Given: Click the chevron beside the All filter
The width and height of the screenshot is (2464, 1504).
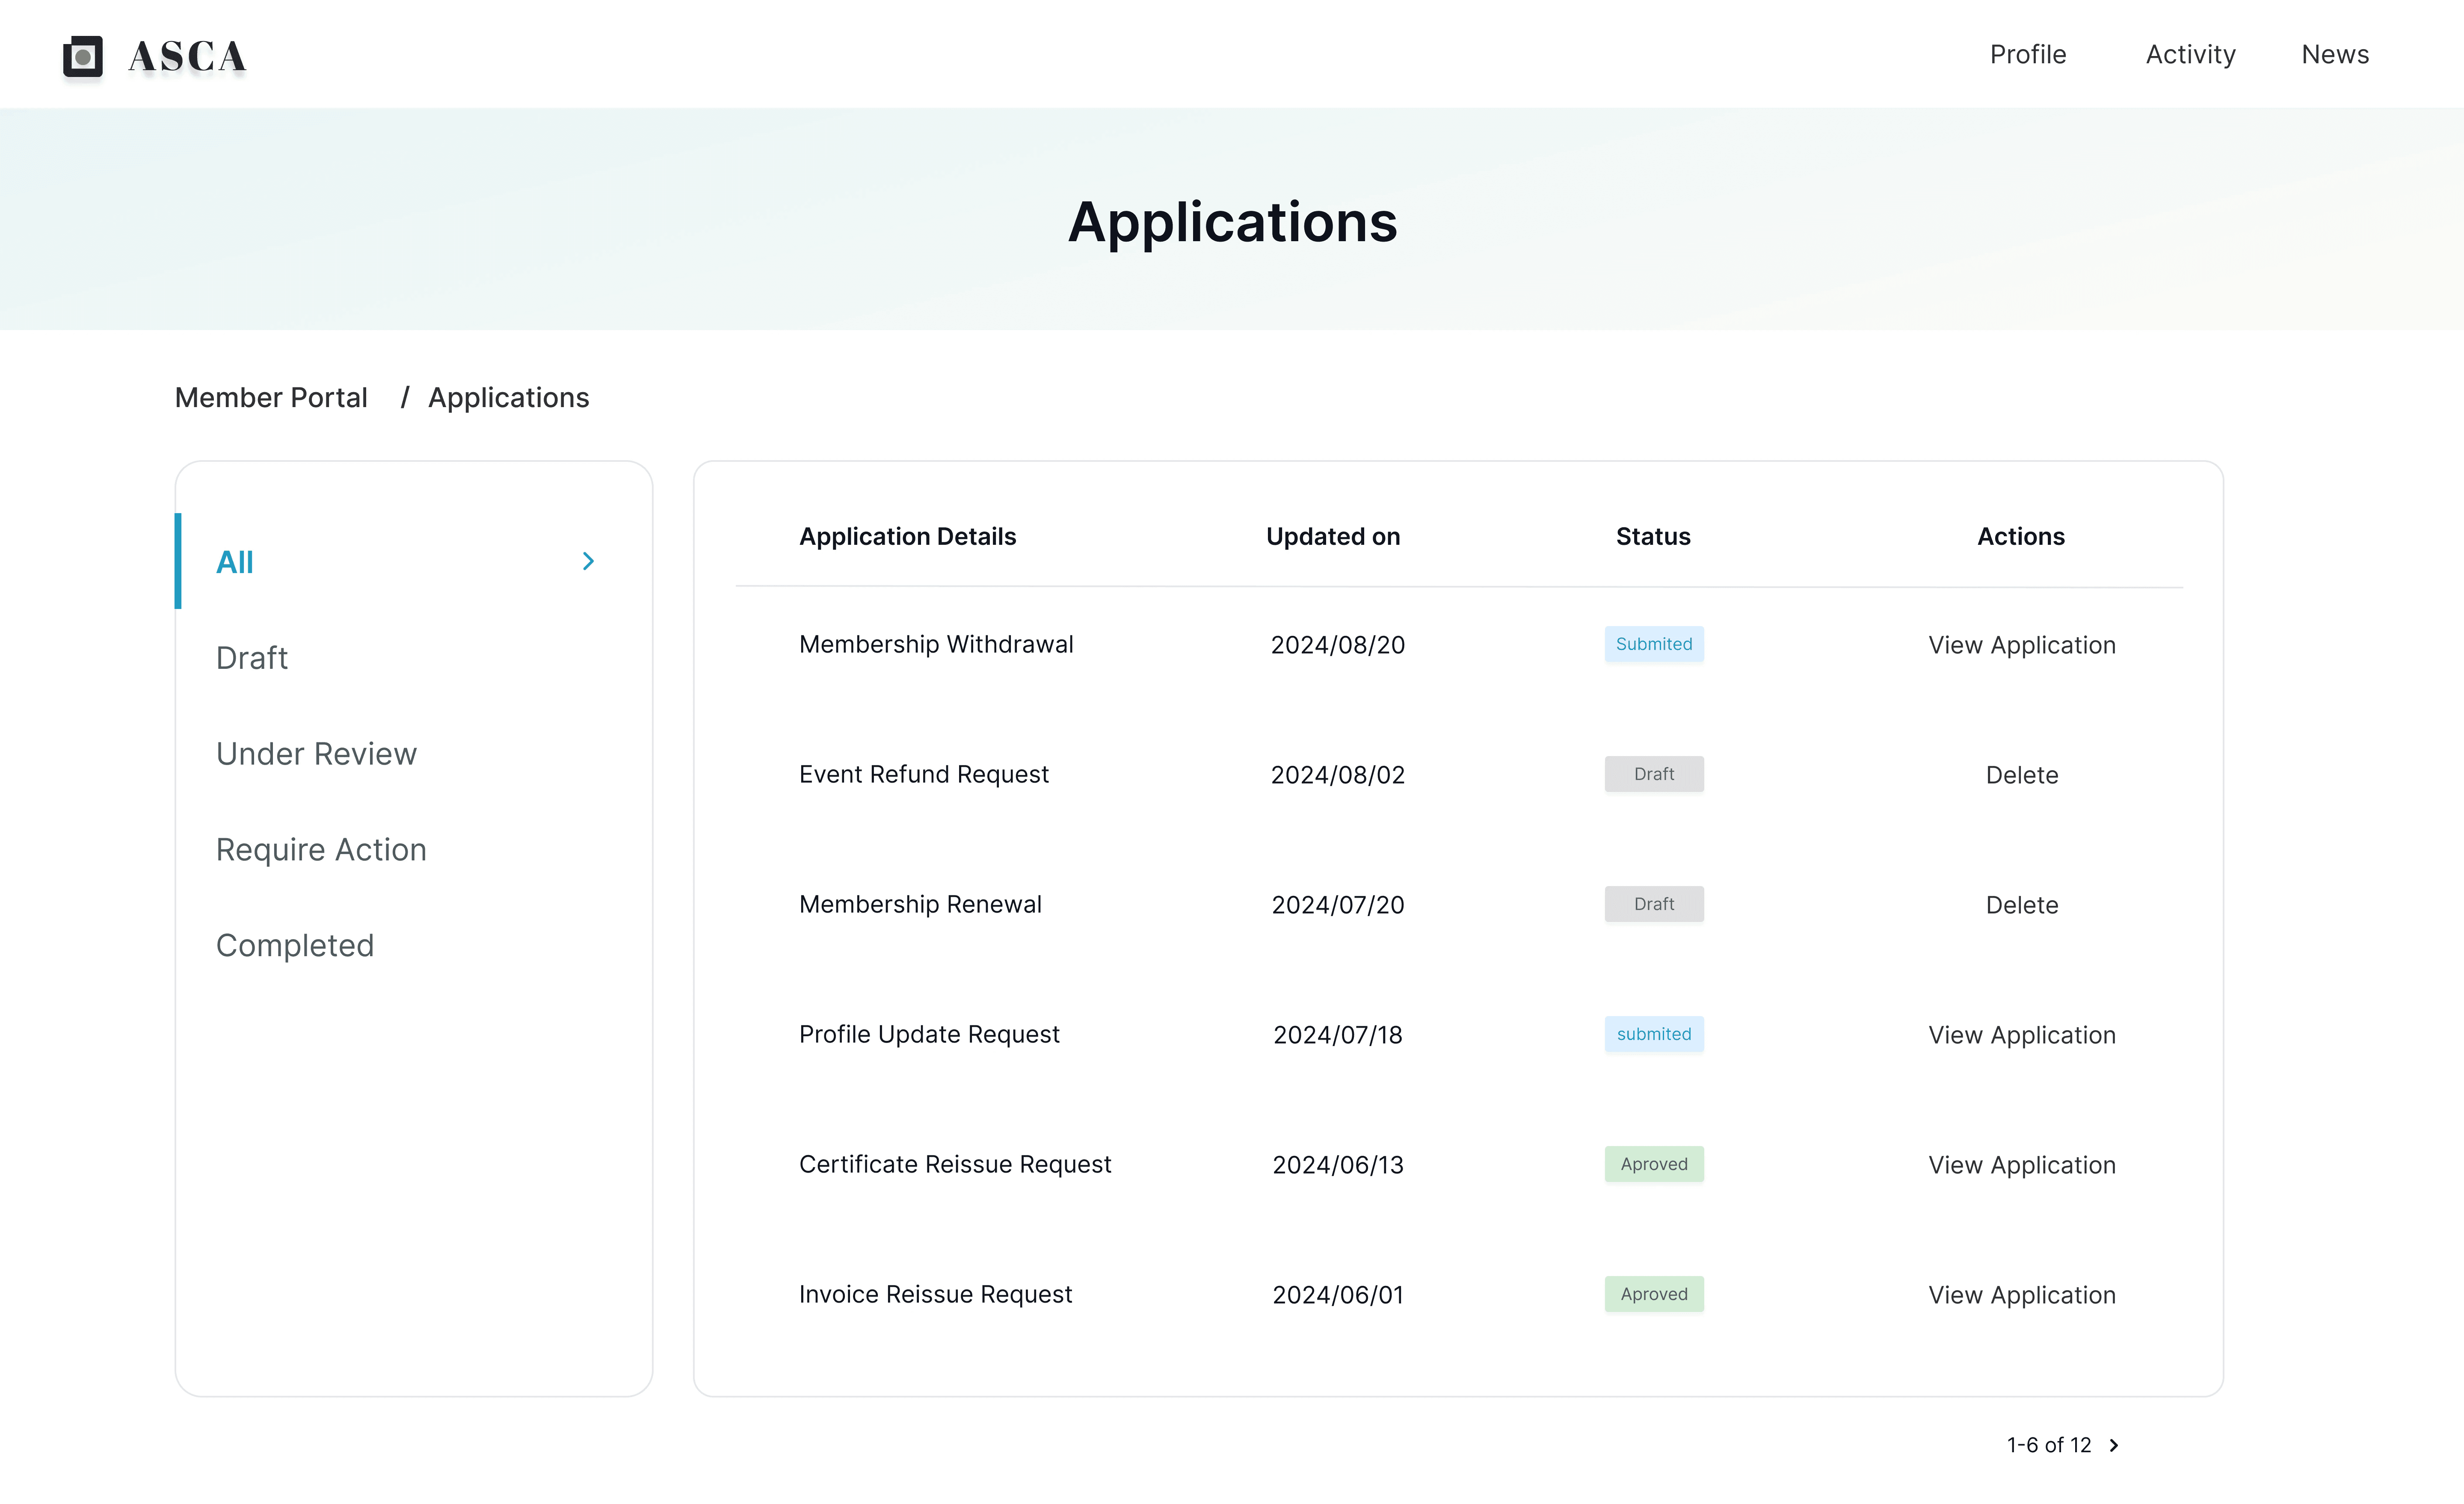Looking at the screenshot, I should (x=588, y=561).
